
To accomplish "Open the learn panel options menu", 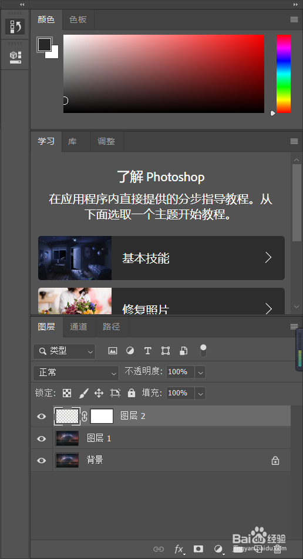I will coord(294,141).
